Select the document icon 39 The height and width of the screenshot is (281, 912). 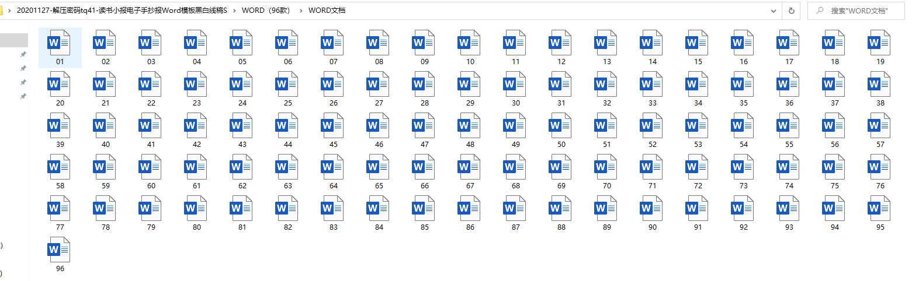click(59, 125)
